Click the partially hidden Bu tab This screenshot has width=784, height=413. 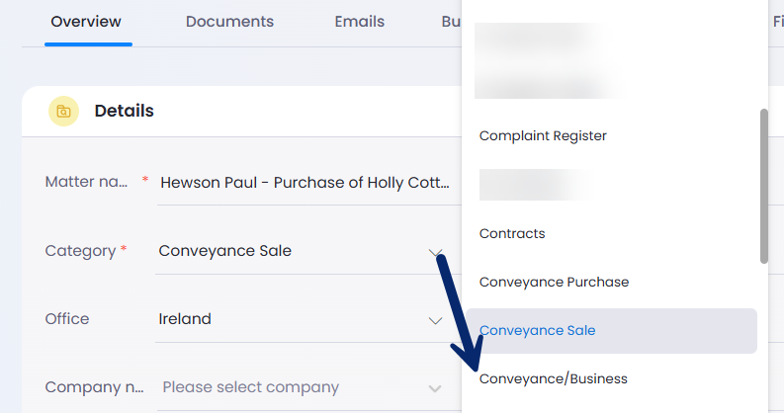(451, 22)
